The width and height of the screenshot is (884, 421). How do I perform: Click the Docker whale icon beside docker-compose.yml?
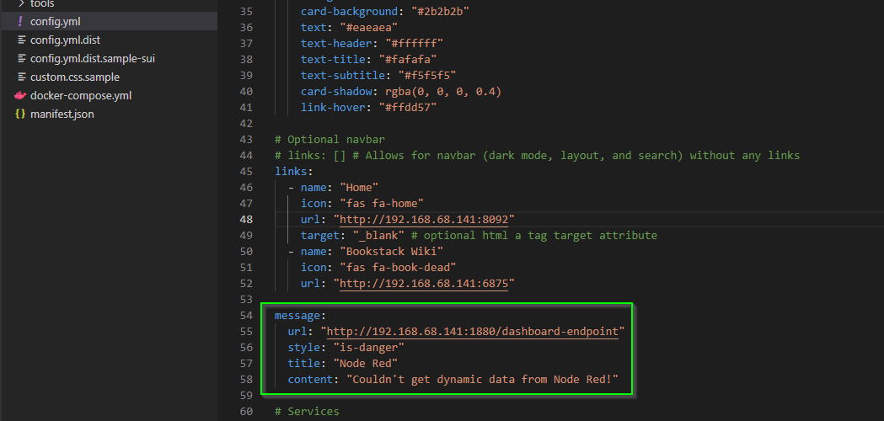[21, 96]
